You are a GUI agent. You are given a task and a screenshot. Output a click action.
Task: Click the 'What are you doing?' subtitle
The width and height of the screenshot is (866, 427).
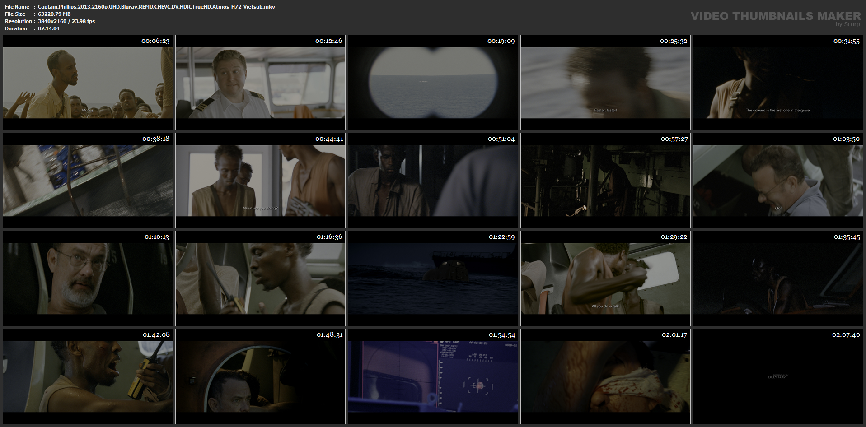[260, 208]
